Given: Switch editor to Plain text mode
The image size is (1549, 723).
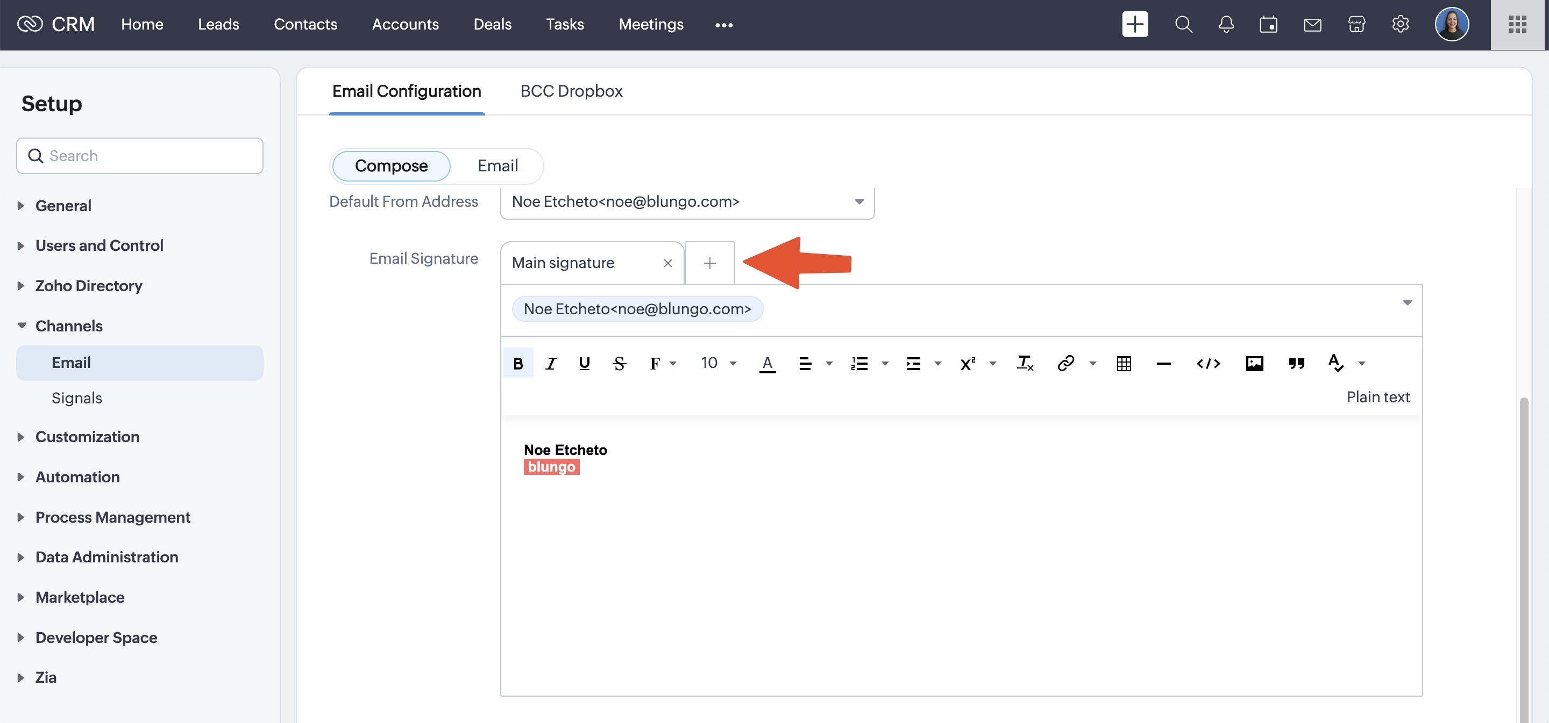Looking at the screenshot, I should (x=1377, y=397).
